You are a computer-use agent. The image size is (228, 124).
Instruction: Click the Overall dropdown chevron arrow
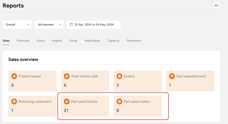click(x=28, y=25)
